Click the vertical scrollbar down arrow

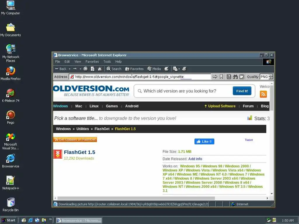tap(272, 194)
